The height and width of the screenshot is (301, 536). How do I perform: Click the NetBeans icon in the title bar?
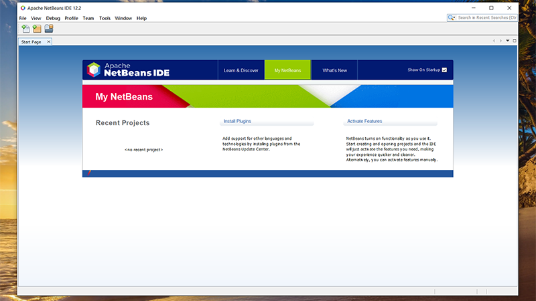23,8
